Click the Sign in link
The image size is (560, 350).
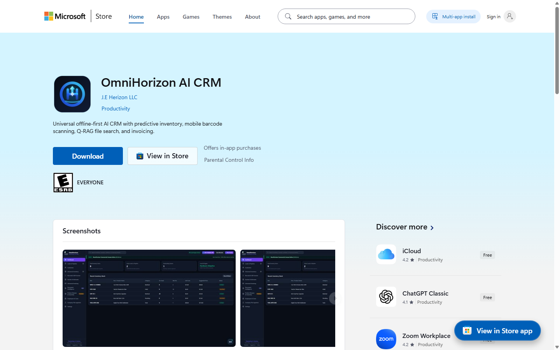[493, 17]
